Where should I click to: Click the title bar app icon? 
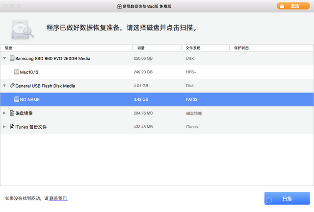(119, 6)
